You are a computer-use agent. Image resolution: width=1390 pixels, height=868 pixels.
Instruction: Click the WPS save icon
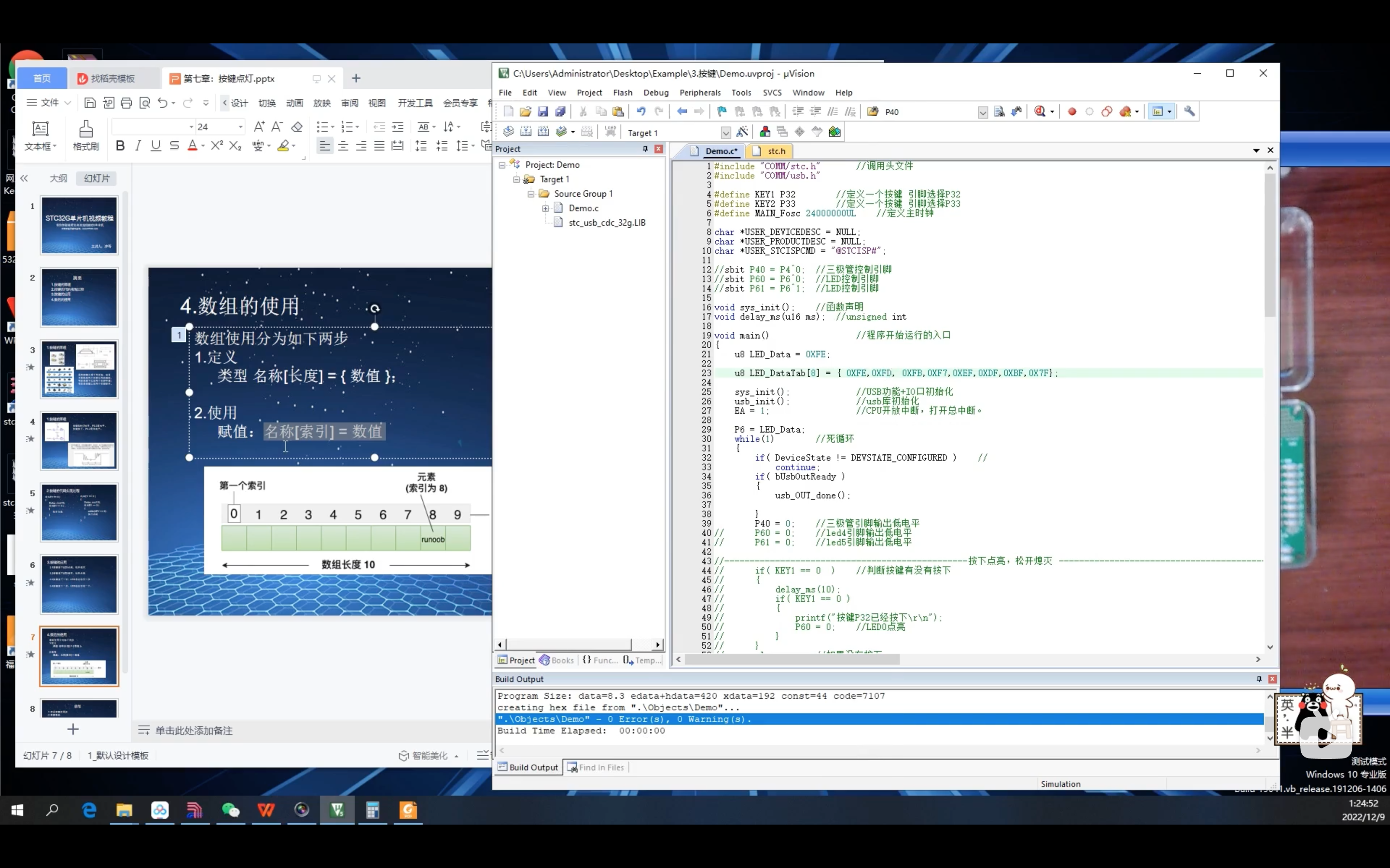tap(90, 103)
